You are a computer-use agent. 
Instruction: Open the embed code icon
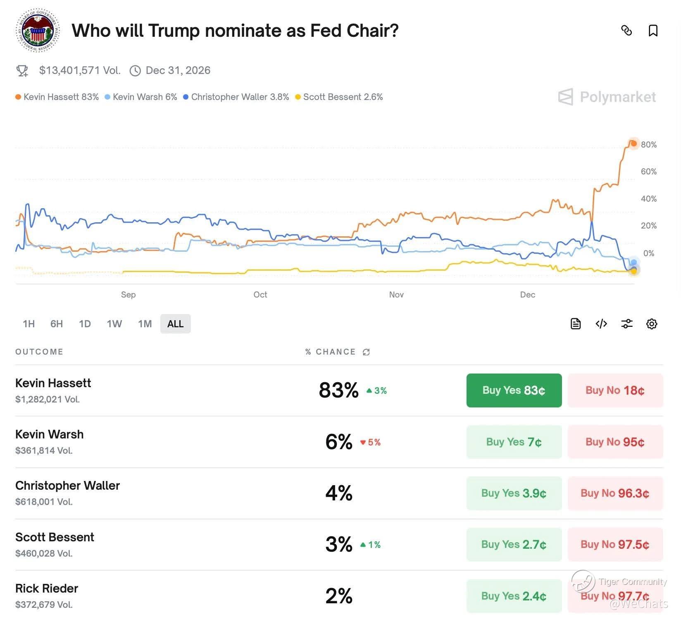tap(601, 324)
